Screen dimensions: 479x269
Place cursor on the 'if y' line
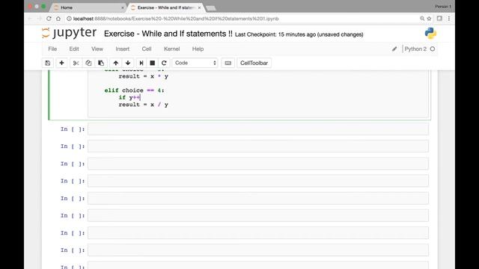[129, 98]
